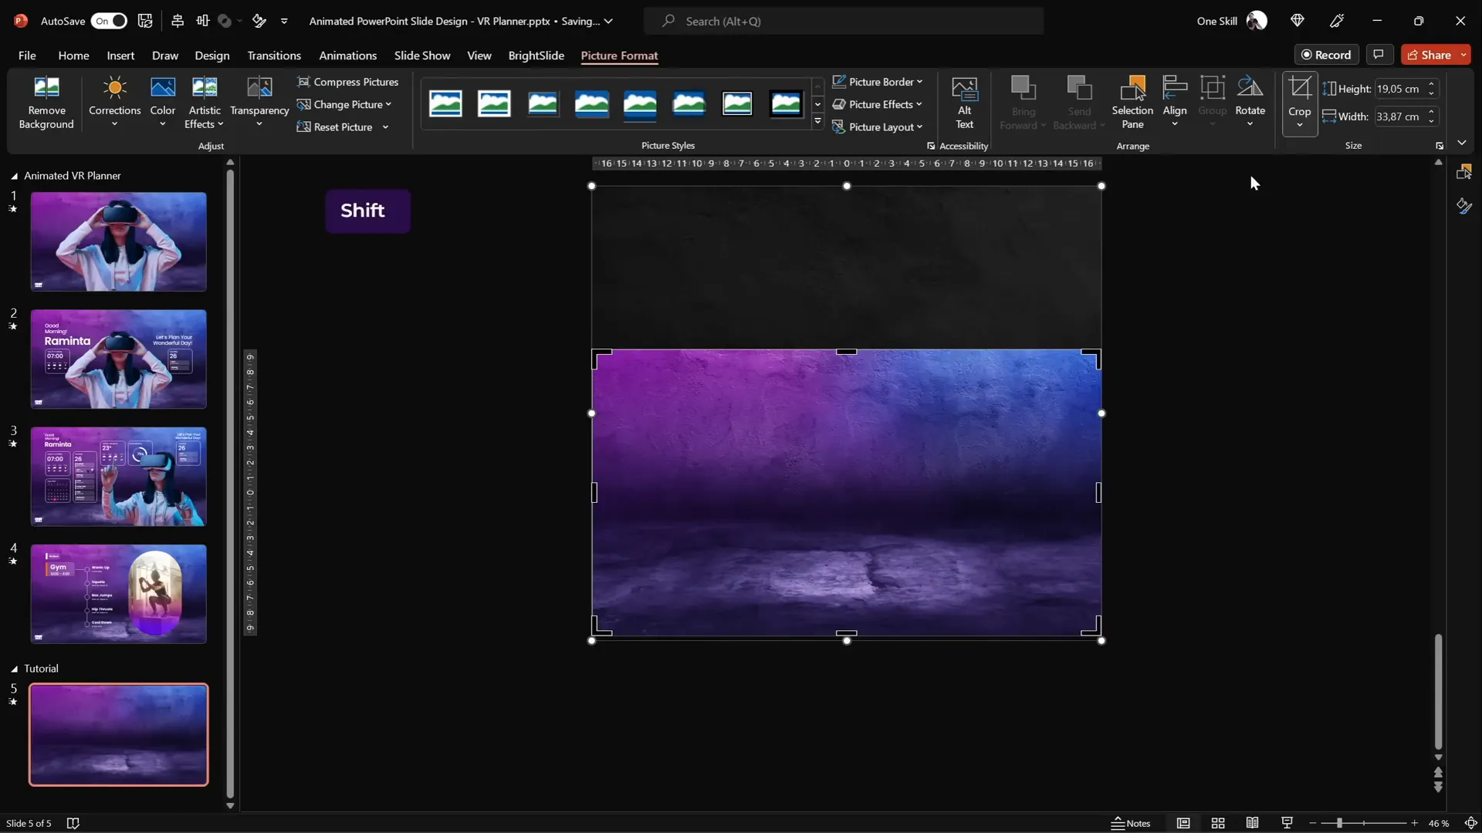Select the Remove Background tool

pyautogui.click(x=46, y=101)
